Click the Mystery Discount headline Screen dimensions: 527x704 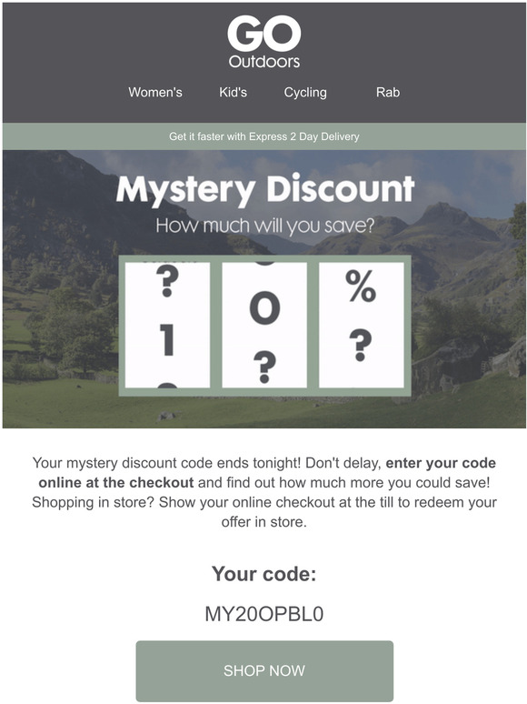(264, 189)
